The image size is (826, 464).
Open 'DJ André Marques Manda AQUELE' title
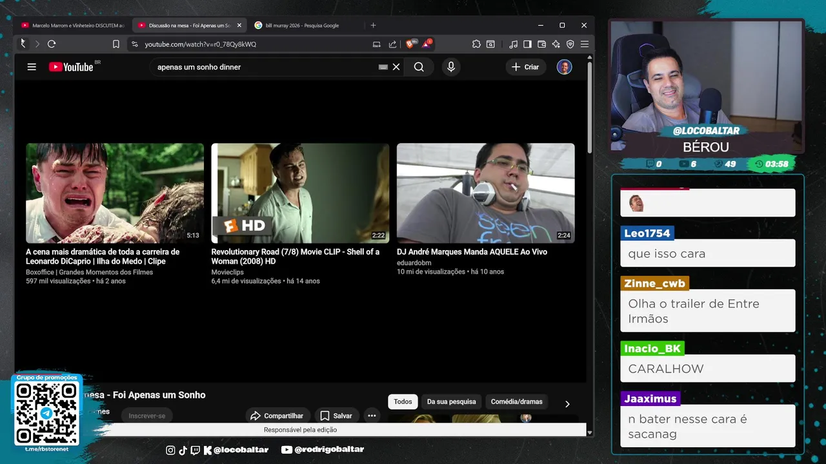(x=472, y=252)
